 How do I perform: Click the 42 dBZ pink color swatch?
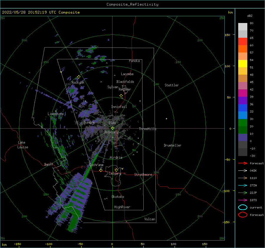pos(243,86)
